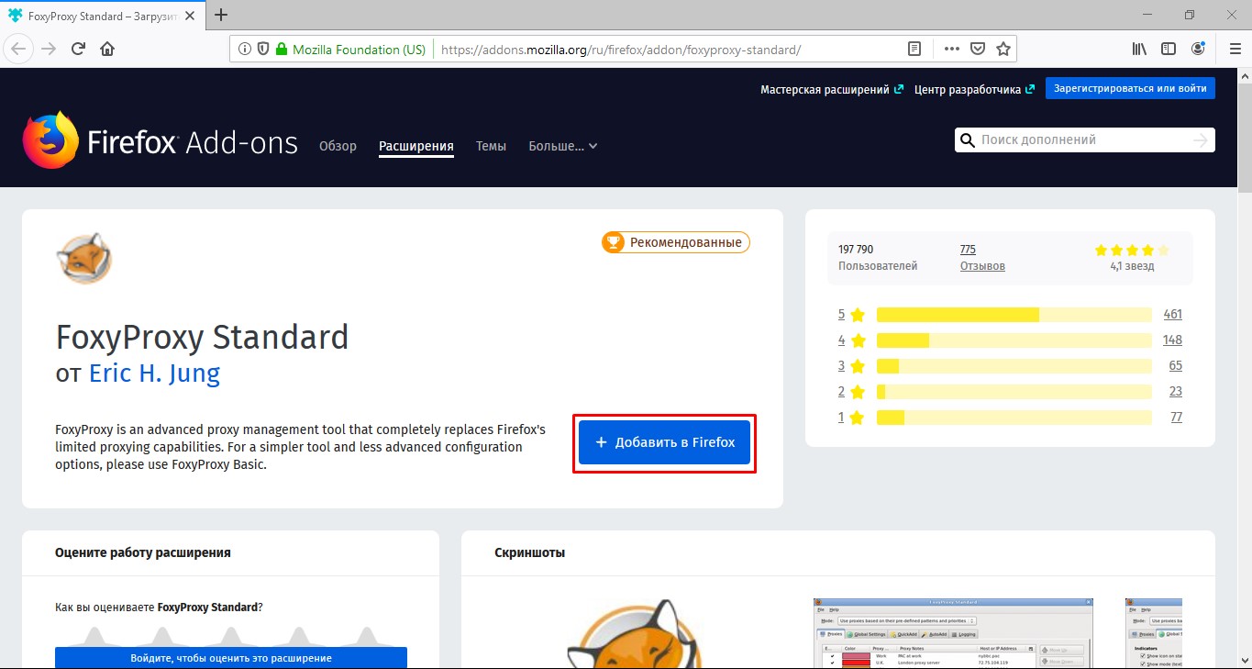The image size is (1252, 669).
Task: Click Войдите, чтобы оценить это расширение
Action: coord(231,658)
